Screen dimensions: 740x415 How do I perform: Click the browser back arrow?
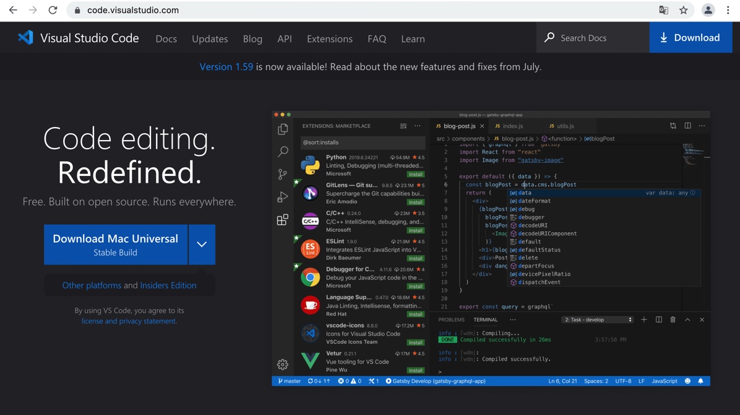pyautogui.click(x=13, y=10)
